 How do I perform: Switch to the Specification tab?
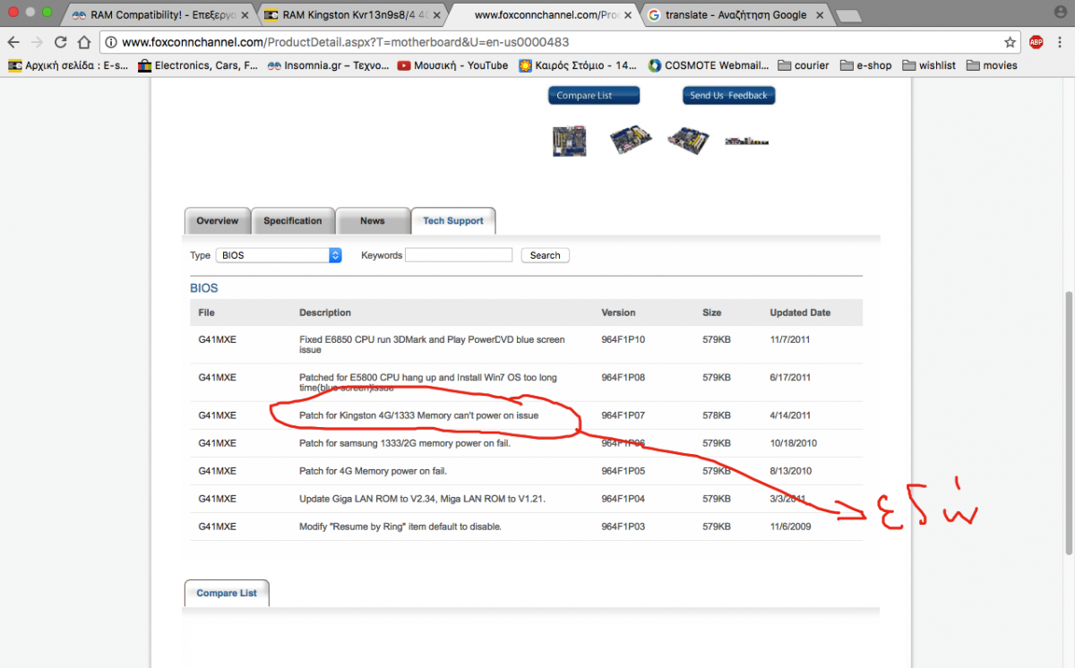(x=293, y=221)
